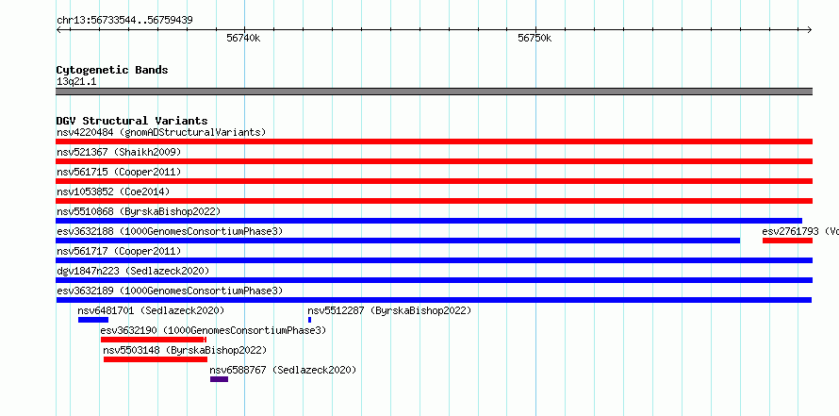Select the blue bar under dgv1847n223

434,280
